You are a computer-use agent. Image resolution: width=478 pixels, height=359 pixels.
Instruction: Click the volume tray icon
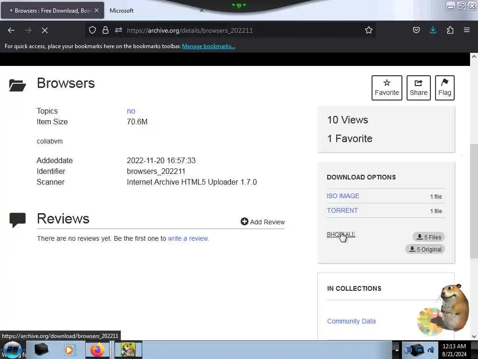(431, 350)
